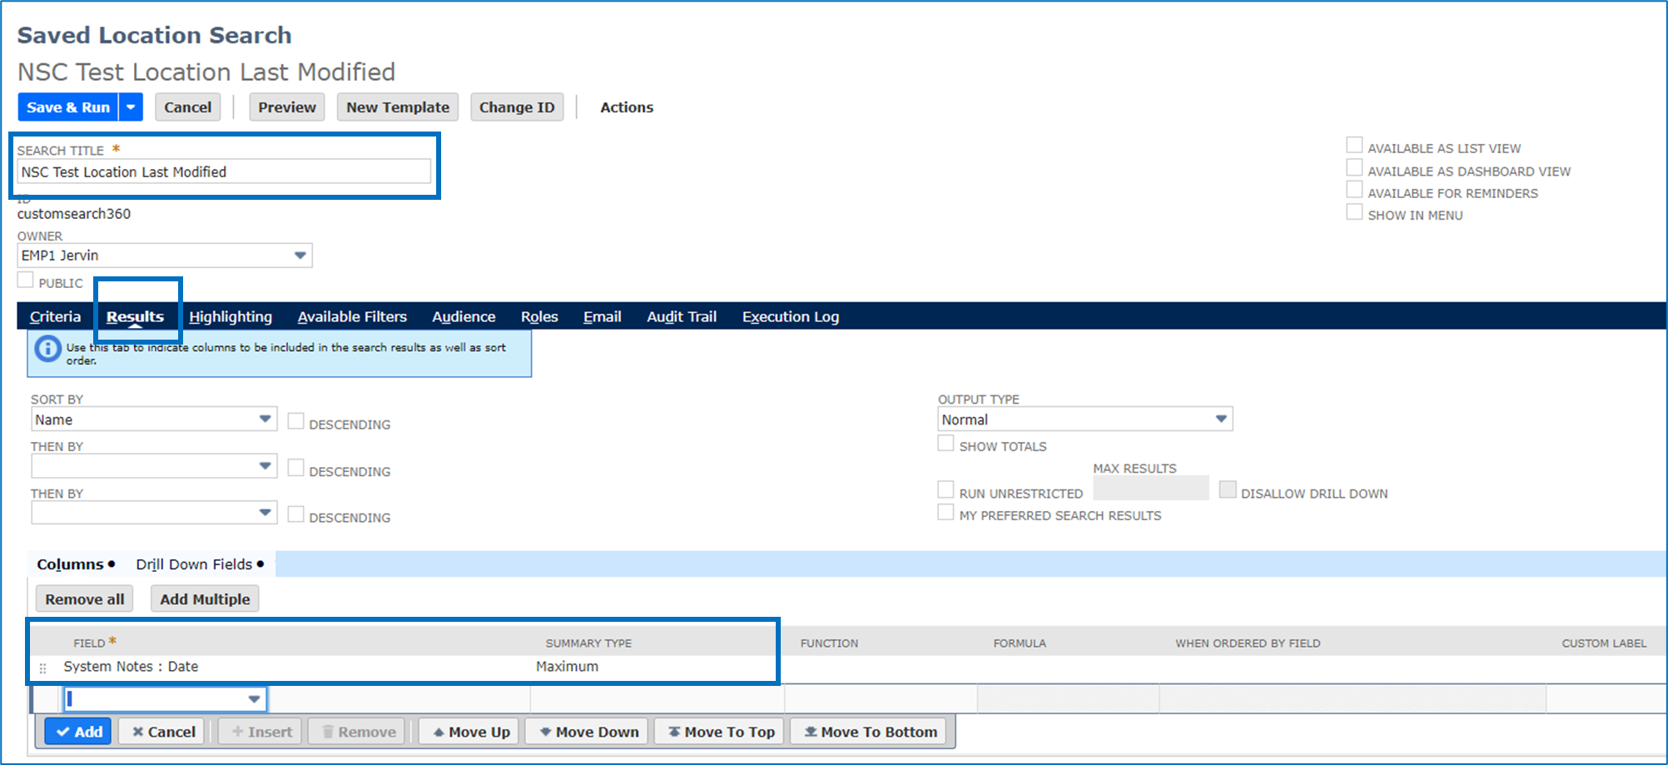Click the Formula column header
Screen dimensions: 1668x765
pos(1020,643)
